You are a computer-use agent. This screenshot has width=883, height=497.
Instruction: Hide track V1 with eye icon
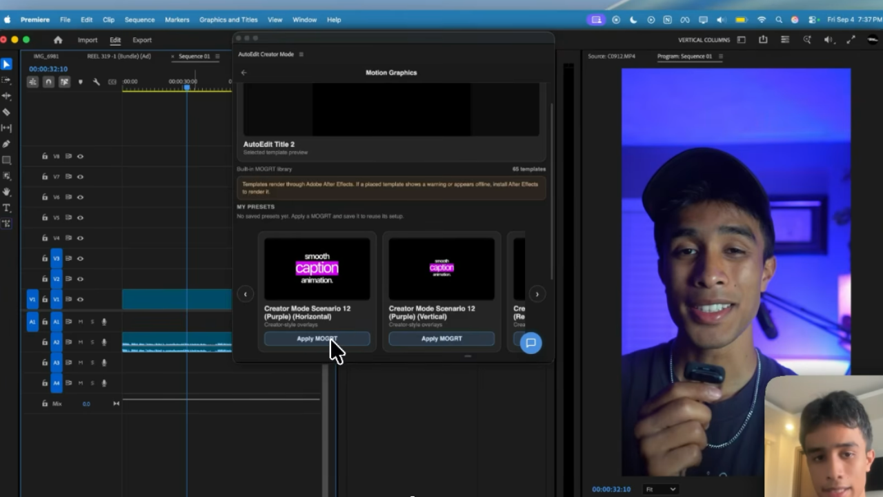[x=80, y=300]
